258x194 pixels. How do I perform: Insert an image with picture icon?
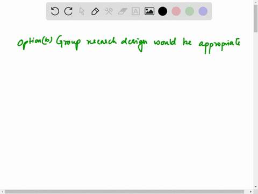[x=149, y=11]
